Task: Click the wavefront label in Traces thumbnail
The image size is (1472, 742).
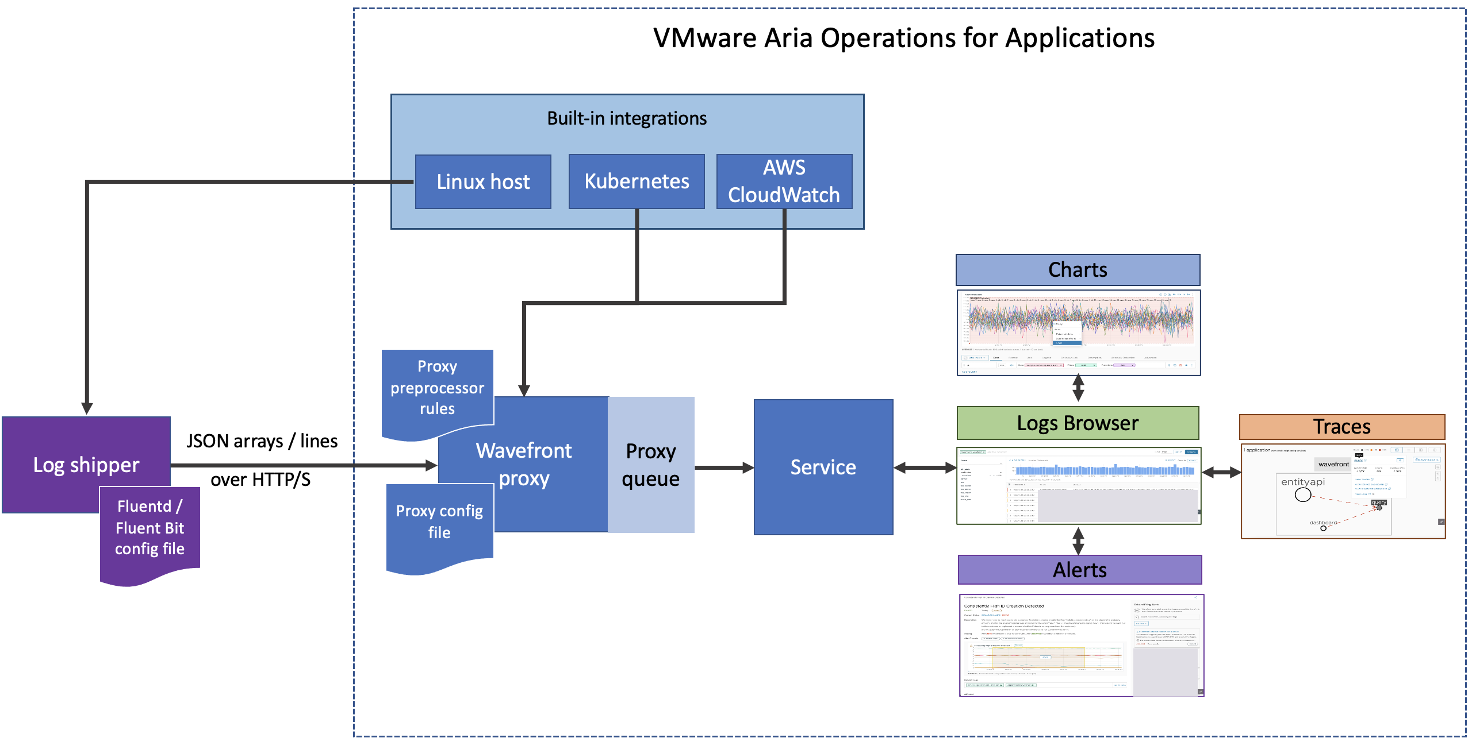Action: coord(1333,464)
